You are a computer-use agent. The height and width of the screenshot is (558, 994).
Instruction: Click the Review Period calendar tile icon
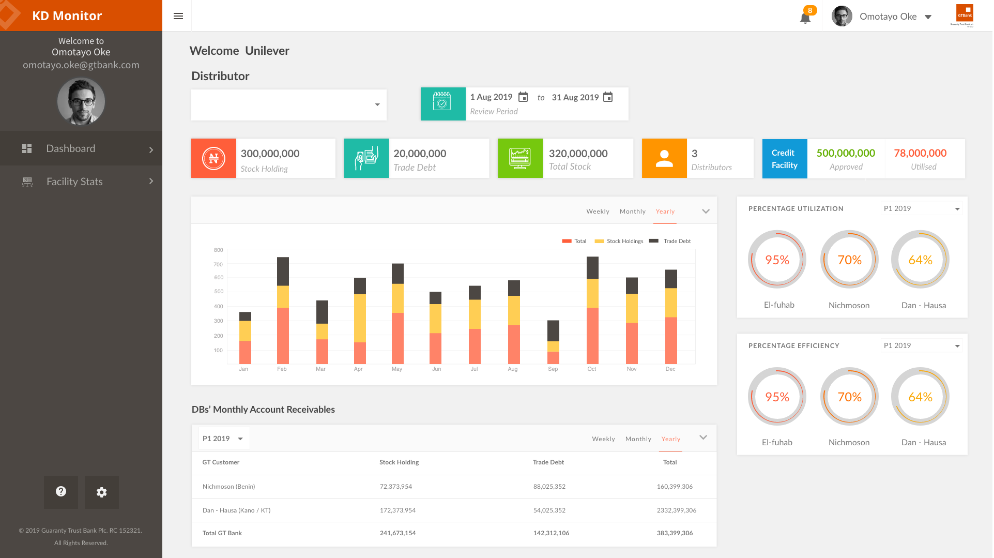click(443, 104)
